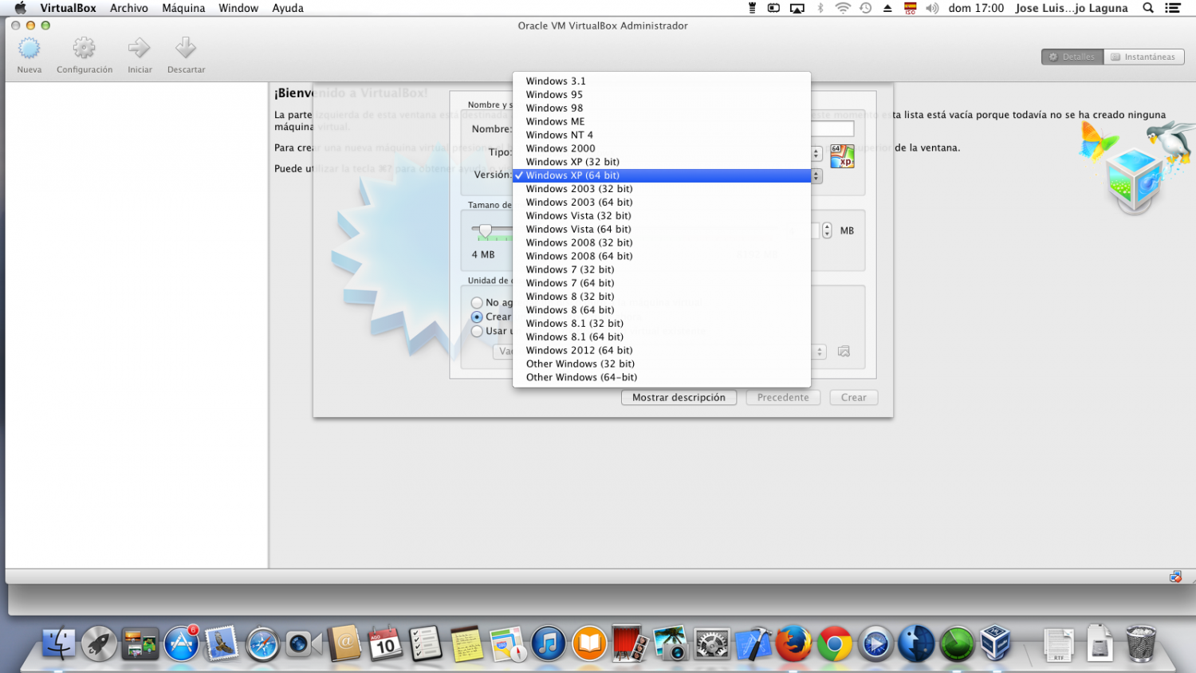Open the Máquina menu

pos(183,8)
